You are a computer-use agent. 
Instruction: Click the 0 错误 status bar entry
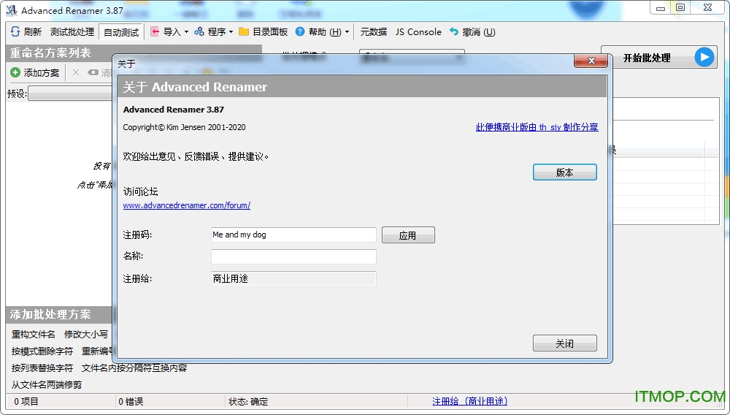click(131, 402)
